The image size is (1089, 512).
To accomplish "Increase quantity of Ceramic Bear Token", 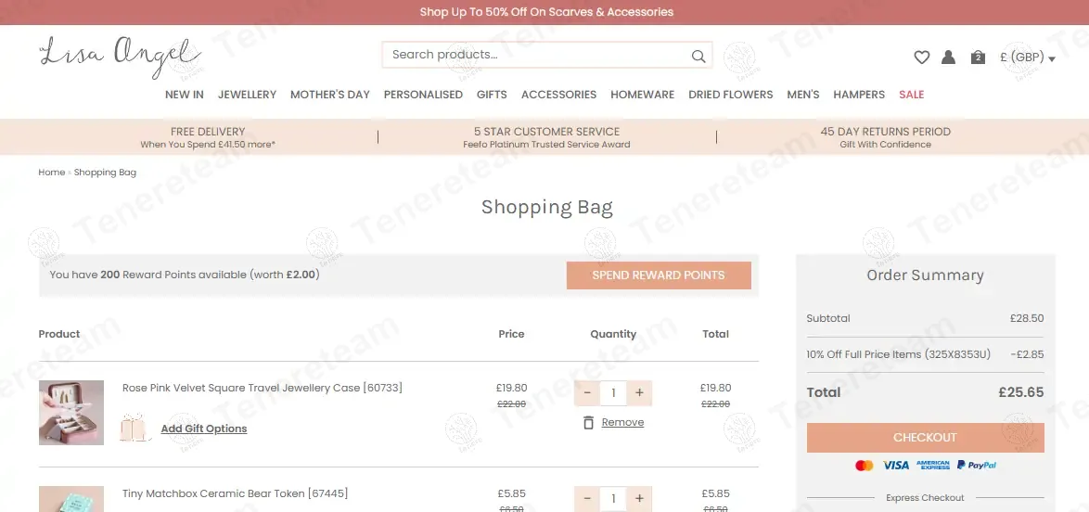I will pos(639,499).
